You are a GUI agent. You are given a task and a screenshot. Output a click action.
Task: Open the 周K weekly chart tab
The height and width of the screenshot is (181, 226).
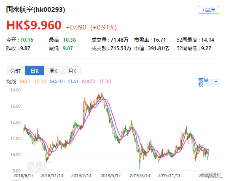[53, 71]
